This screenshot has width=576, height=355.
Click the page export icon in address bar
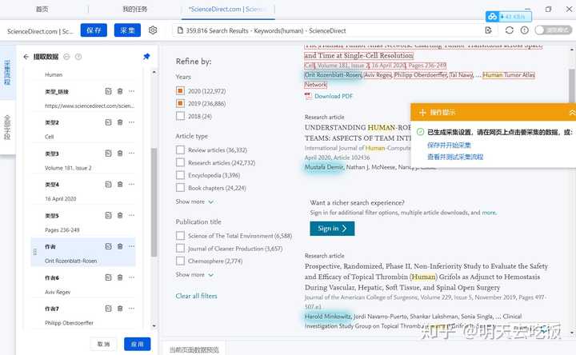click(x=488, y=30)
